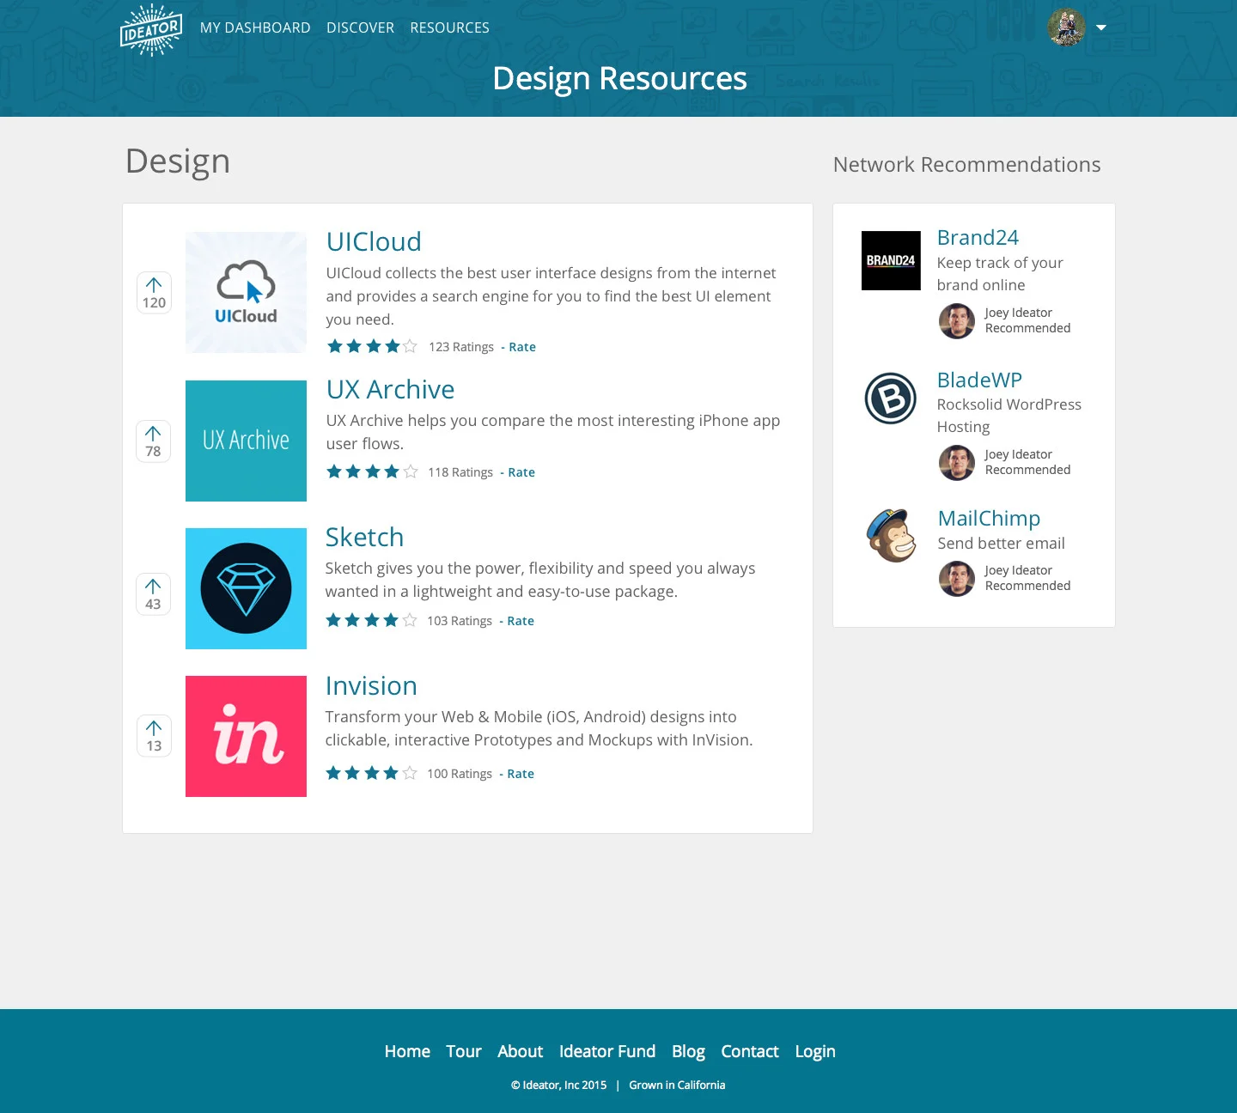Open the Discover menu item
This screenshot has width=1237, height=1113.
tap(360, 27)
